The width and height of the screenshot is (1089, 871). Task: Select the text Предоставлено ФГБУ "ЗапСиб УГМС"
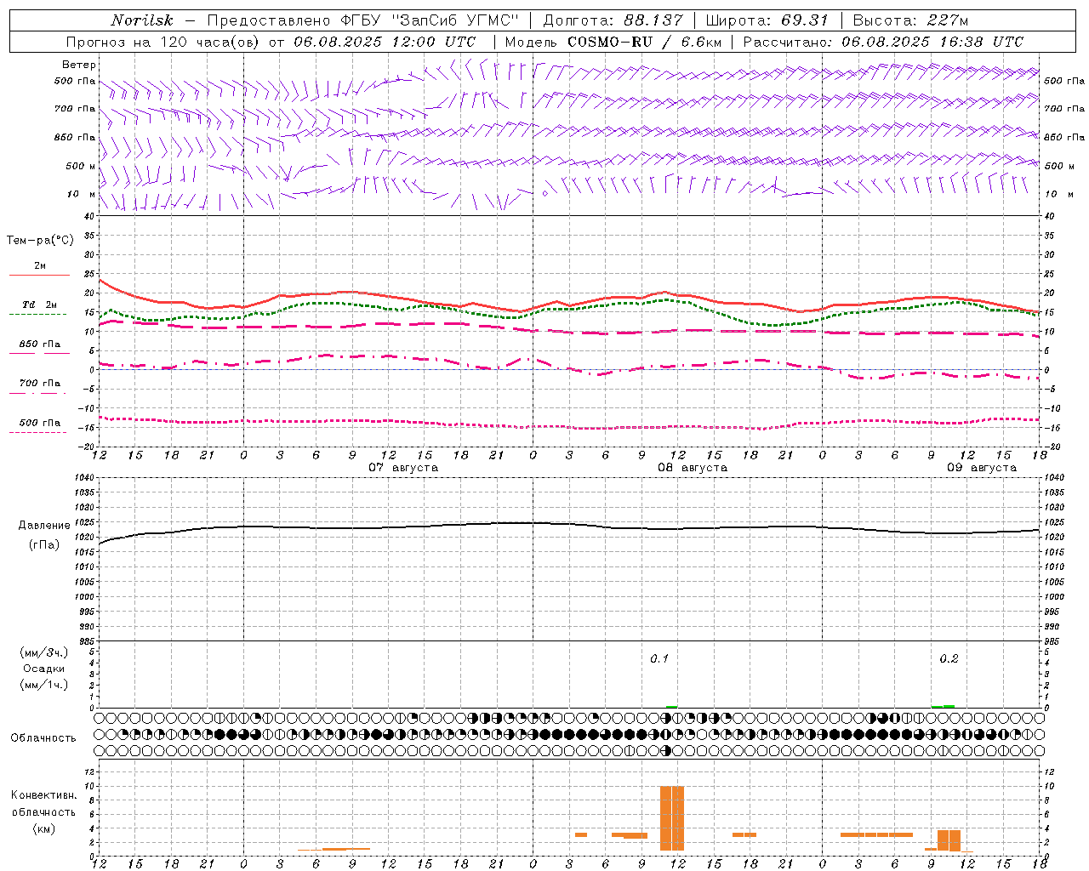pos(363,20)
